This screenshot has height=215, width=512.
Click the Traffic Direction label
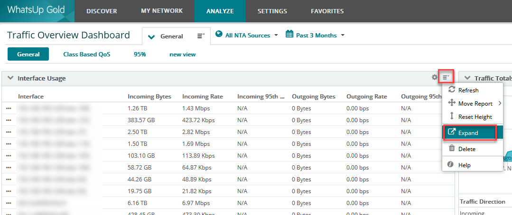click(483, 202)
